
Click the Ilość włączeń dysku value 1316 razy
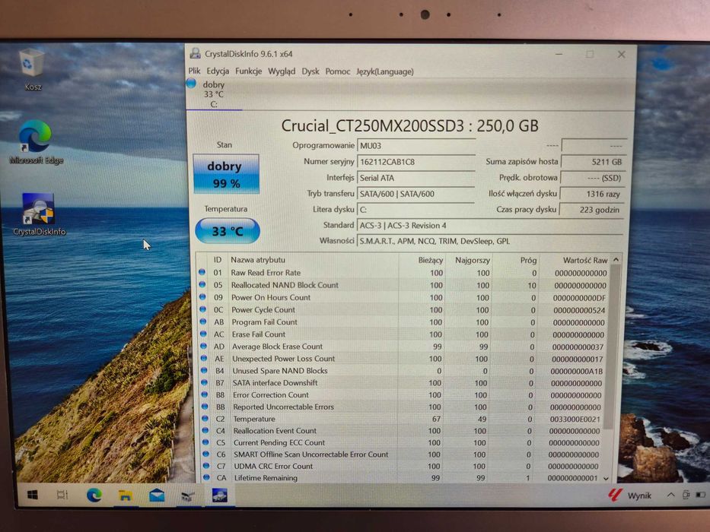pos(592,194)
